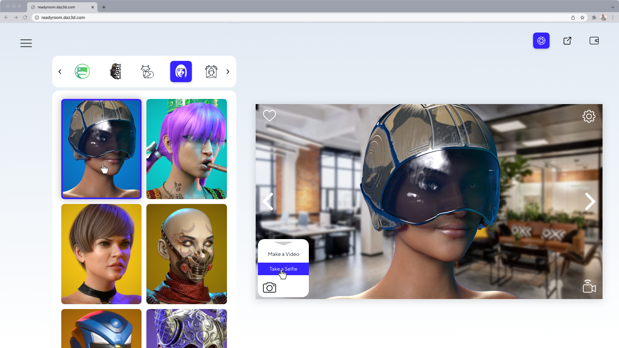Image resolution: width=619 pixels, height=348 pixels.
Task: Bookmark page with star icon
Action: click(x=582, y=17)
